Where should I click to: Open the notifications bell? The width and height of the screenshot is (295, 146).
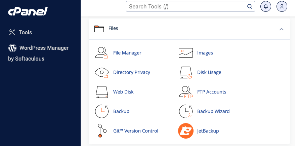coord(266,6)
